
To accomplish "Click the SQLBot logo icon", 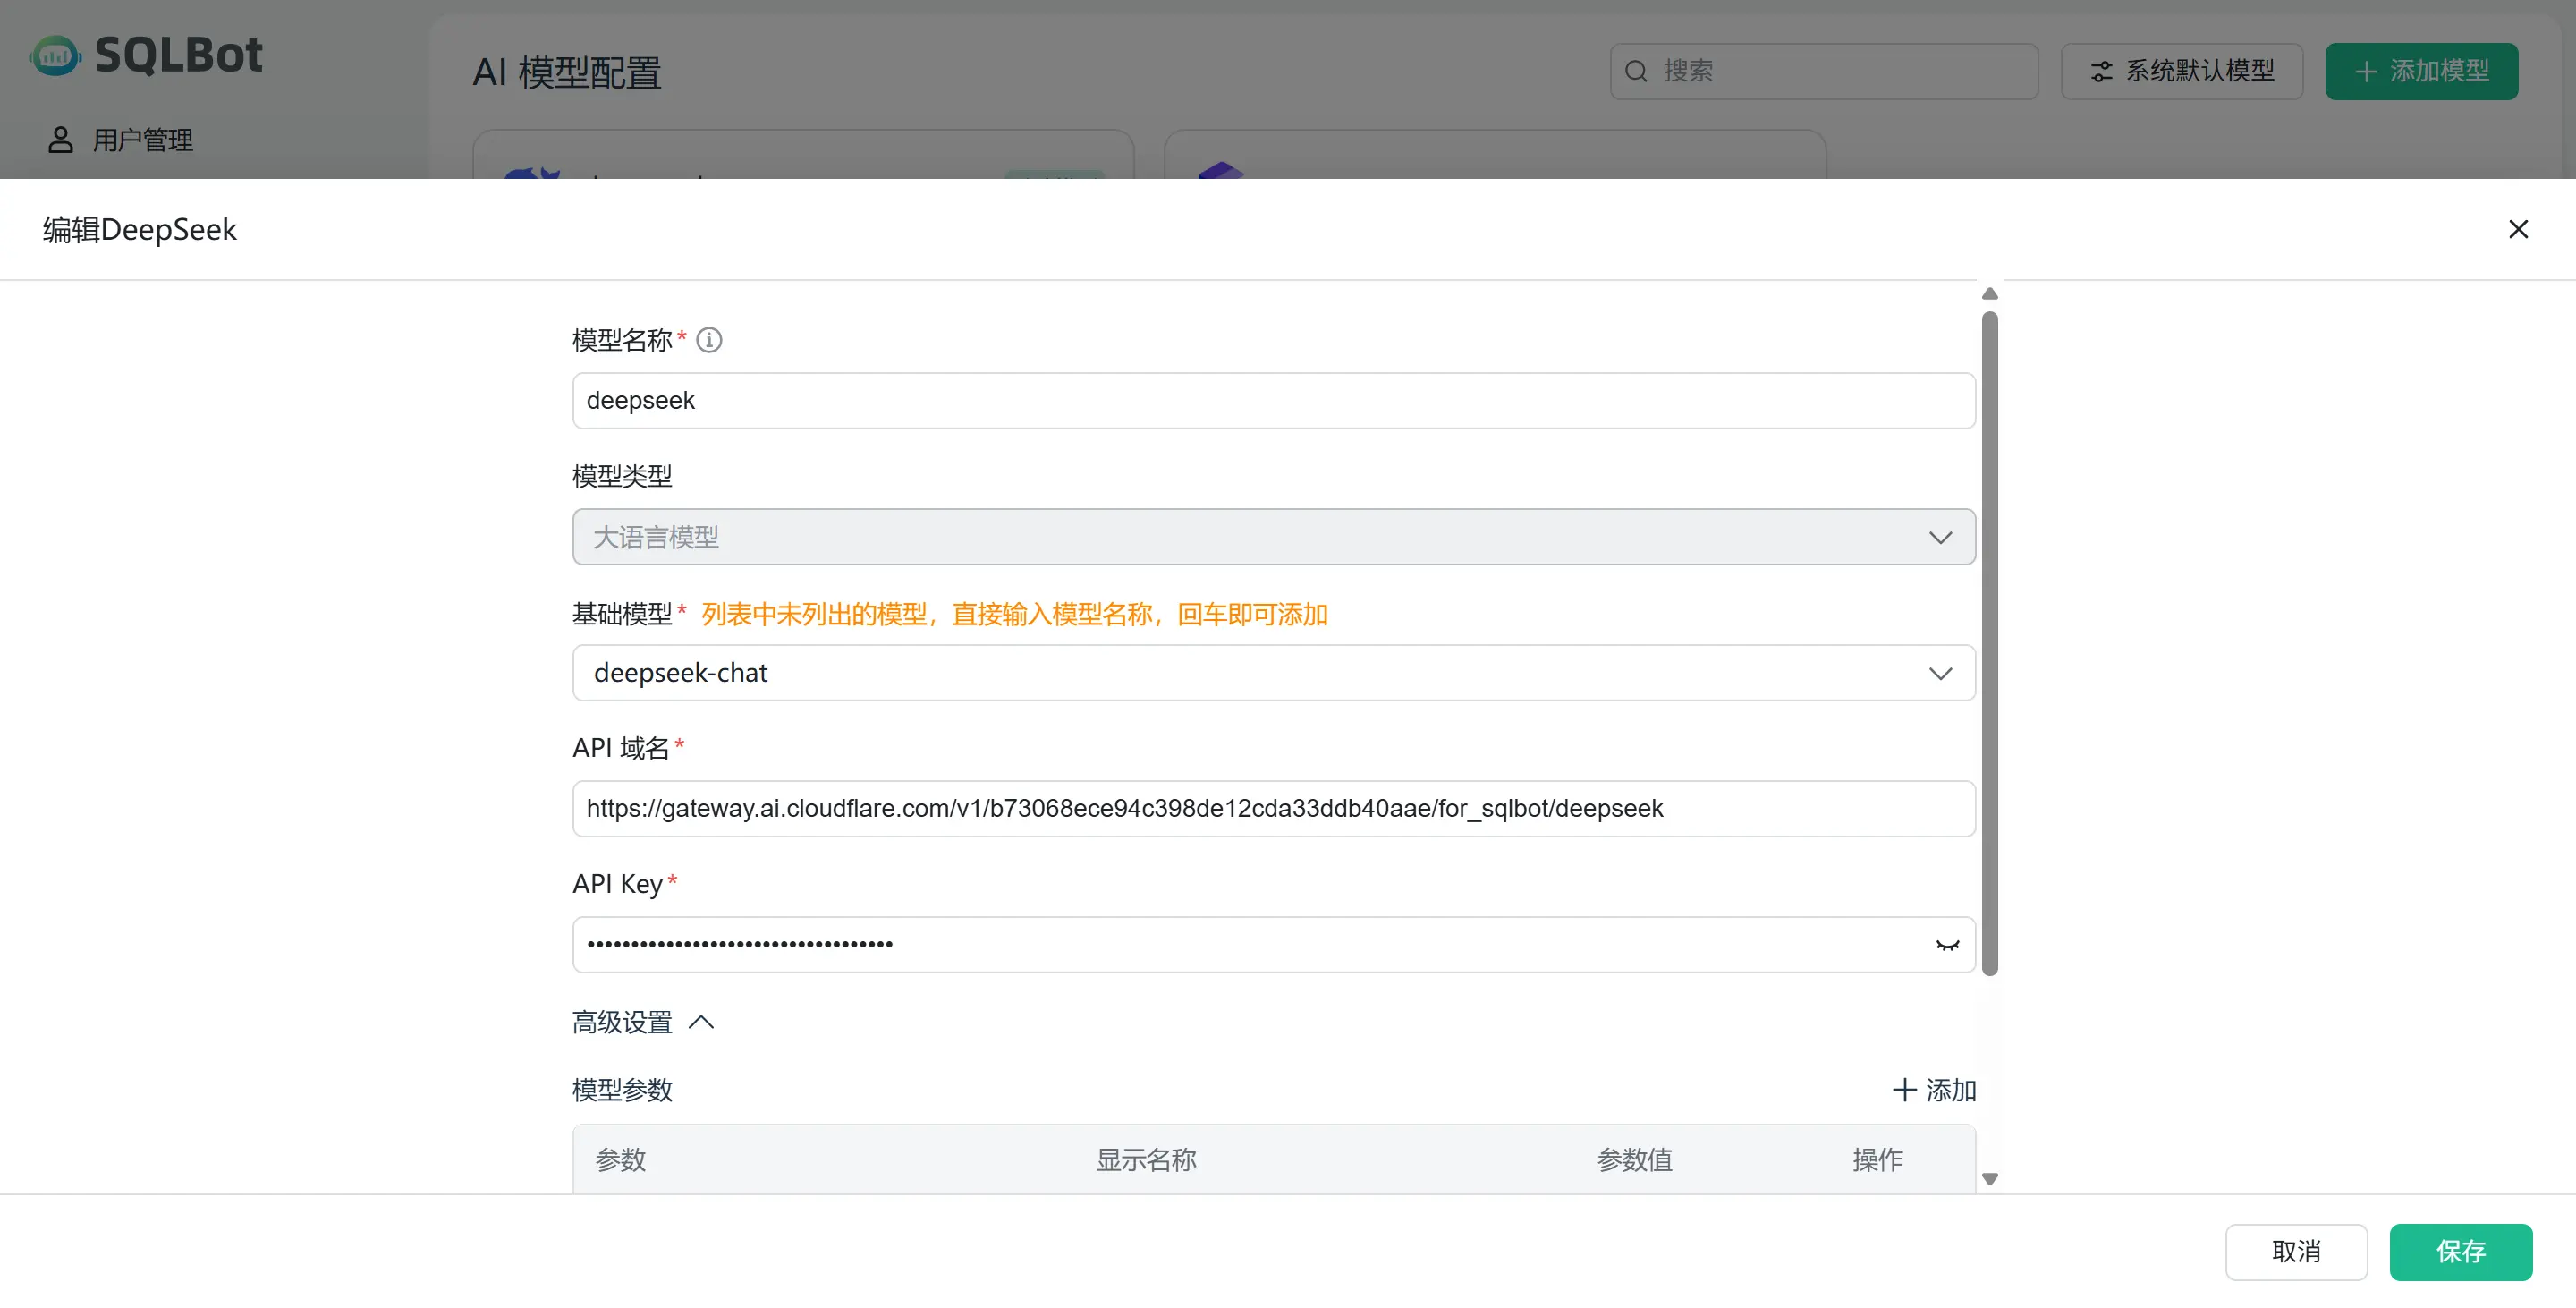I will [54, 56].
